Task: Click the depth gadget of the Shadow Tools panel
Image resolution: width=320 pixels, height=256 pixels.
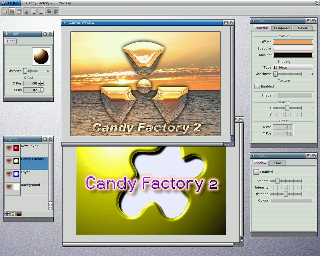Action: tap(314, 156)
